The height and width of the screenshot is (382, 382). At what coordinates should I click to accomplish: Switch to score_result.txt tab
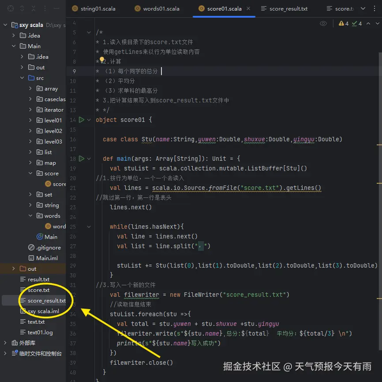[284, 8]
